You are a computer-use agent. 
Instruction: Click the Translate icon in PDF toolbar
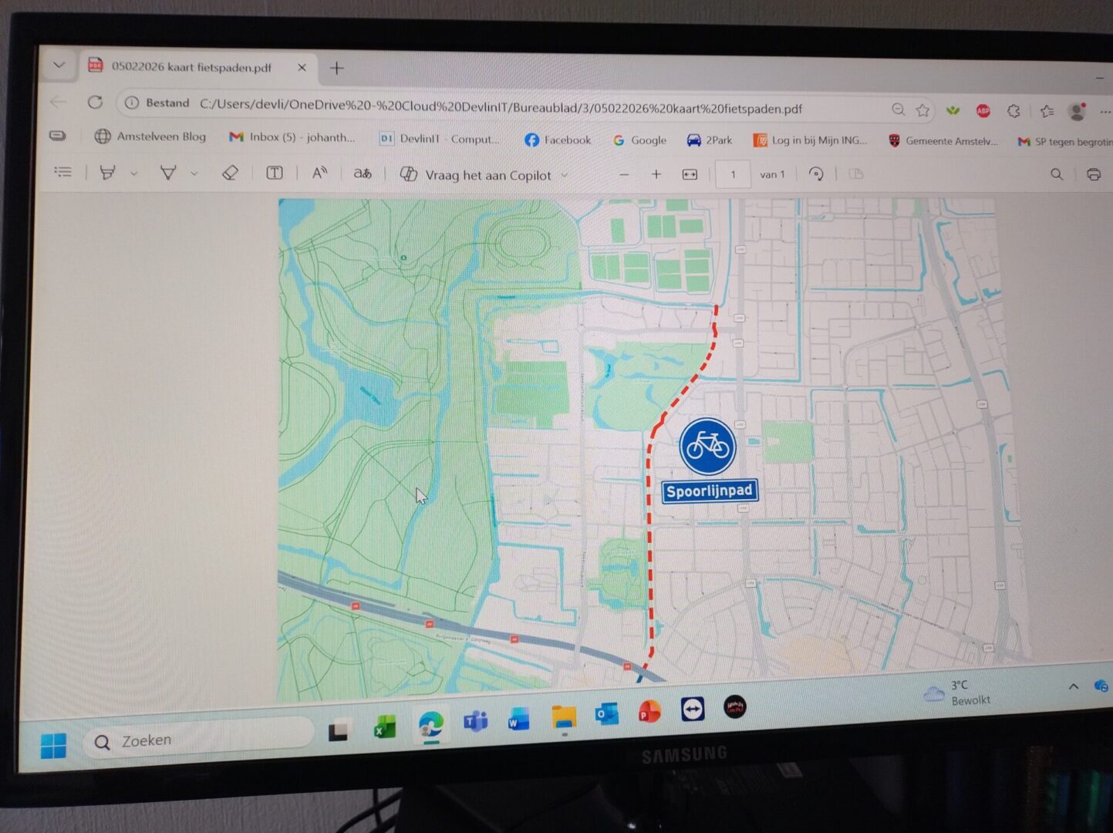[363, 174]
